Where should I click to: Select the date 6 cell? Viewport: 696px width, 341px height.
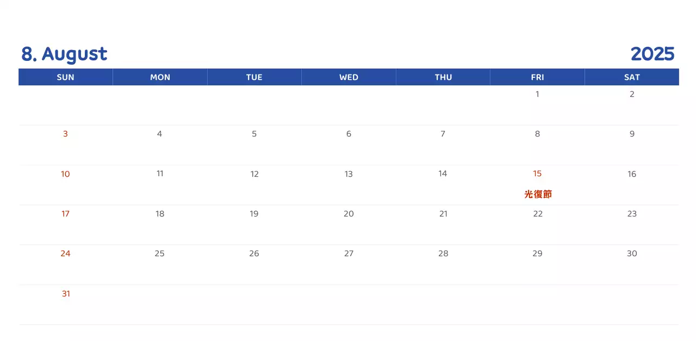click(349, 134)
